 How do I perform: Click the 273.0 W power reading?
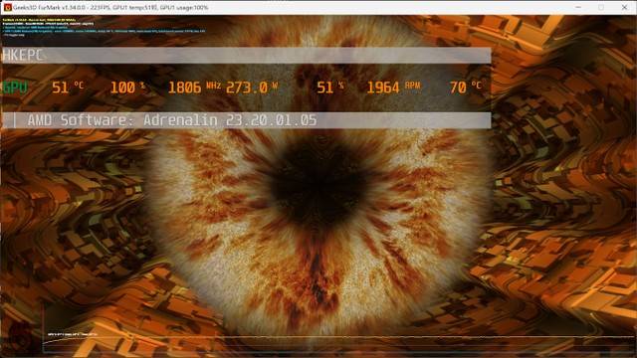coord(252,88)
